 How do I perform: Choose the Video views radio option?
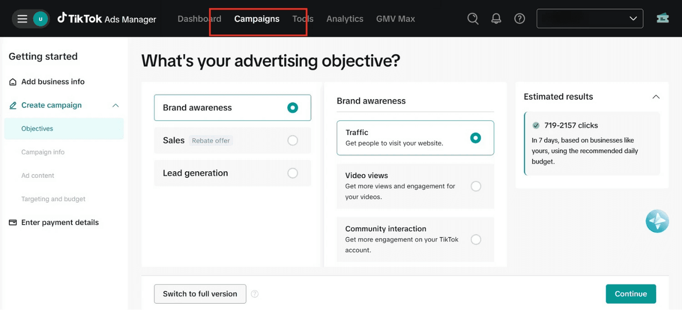coord(476,186)
